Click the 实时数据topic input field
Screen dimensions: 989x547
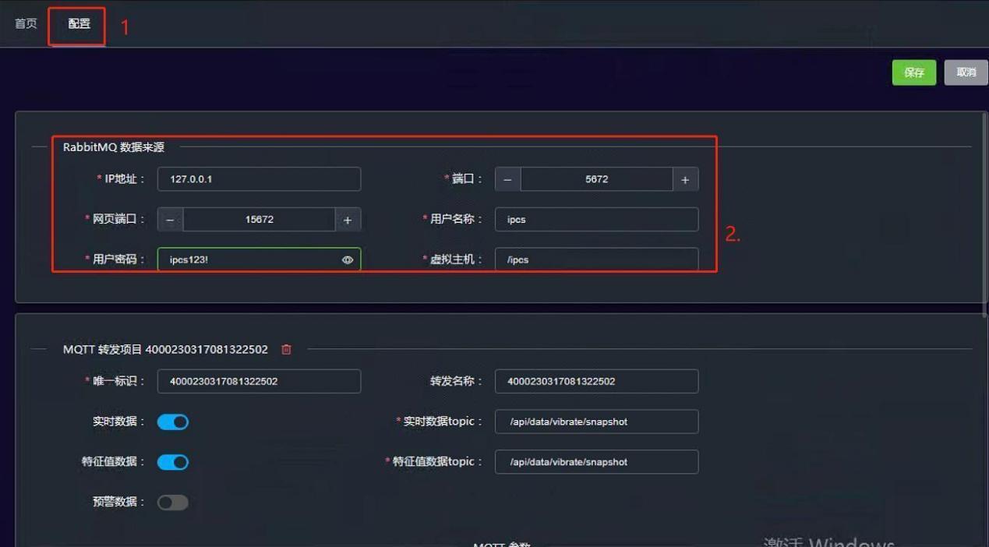point(596,422)
